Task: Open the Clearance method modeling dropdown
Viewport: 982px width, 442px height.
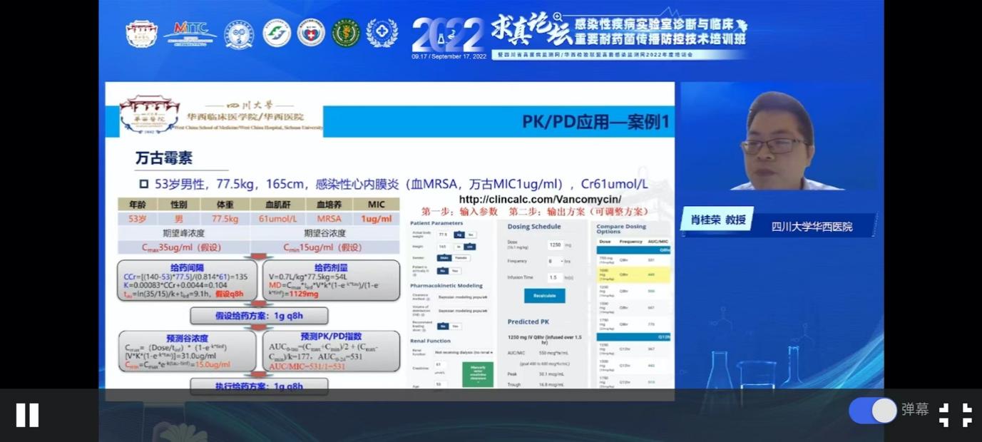Action: click(464, 298)
